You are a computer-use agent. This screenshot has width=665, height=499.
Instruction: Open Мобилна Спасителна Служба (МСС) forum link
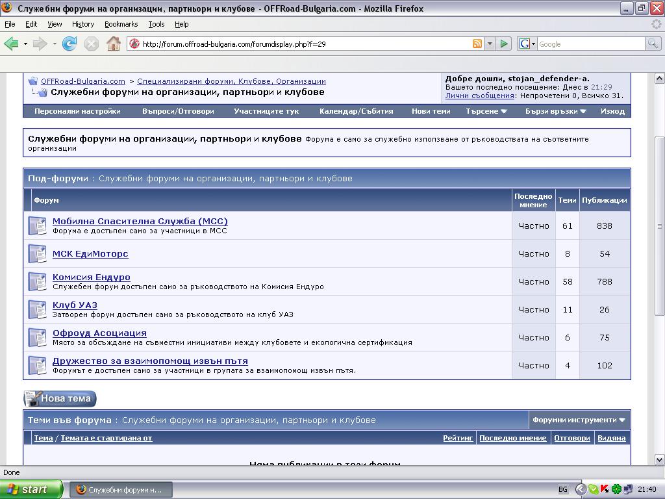click(x=140, y=221)
